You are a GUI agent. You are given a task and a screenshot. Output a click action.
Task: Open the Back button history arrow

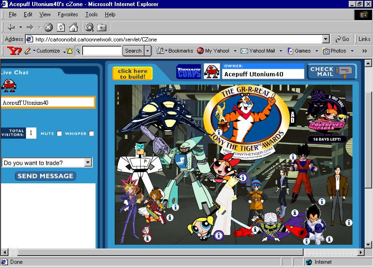pos(21,27)
